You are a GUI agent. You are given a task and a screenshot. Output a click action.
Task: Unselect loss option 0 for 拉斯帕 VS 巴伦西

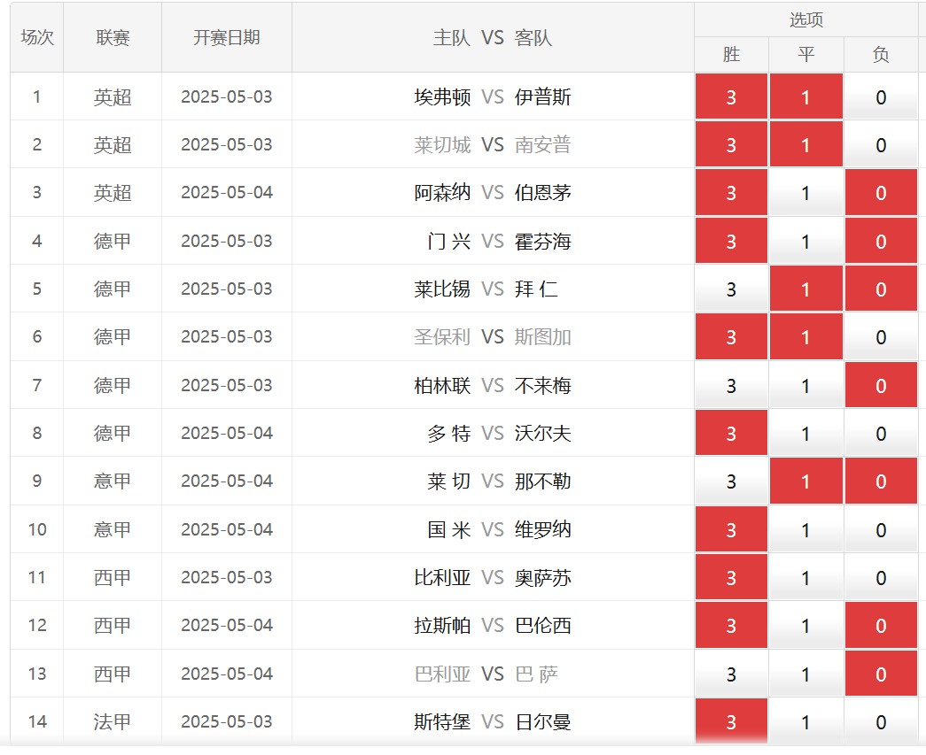tap(881, 625)
